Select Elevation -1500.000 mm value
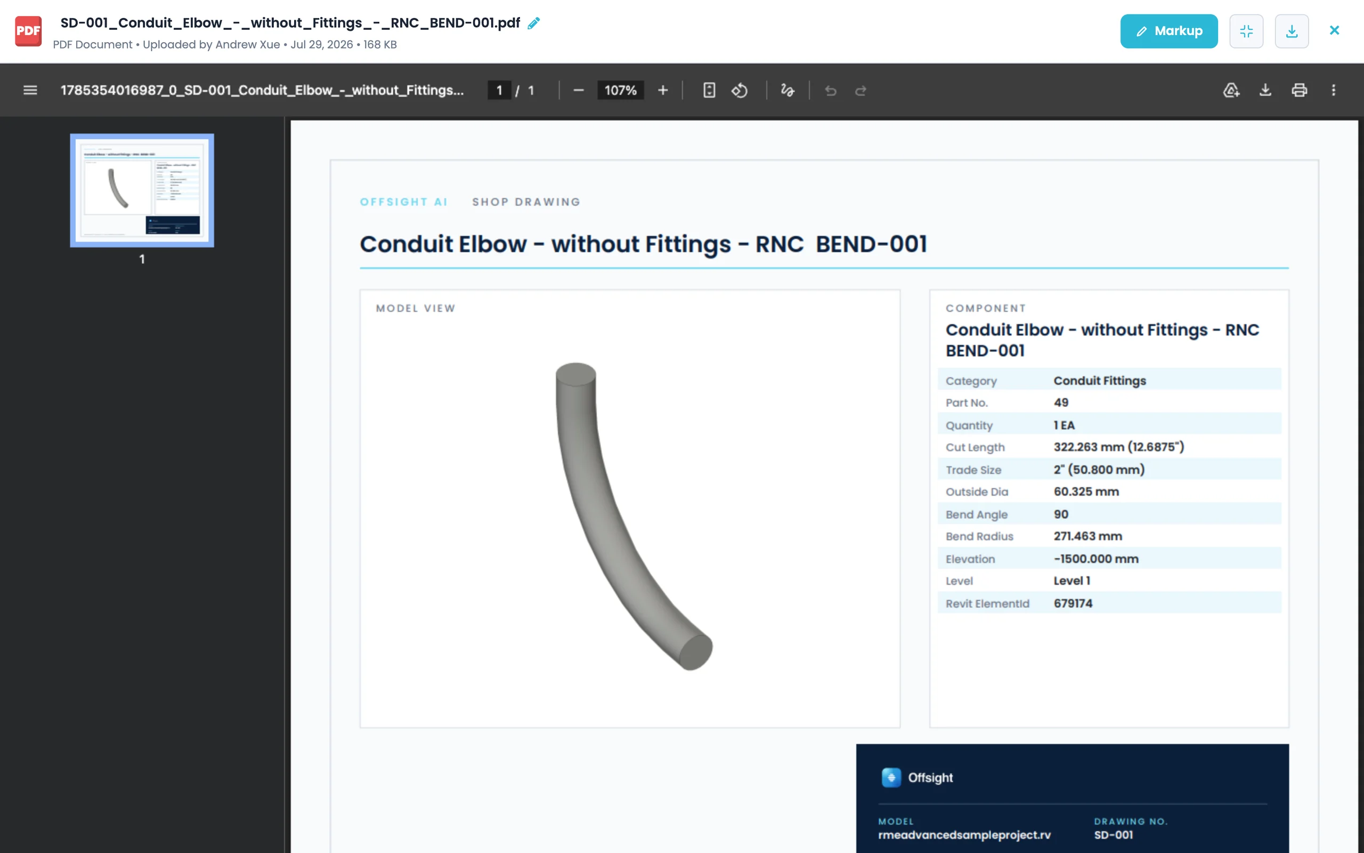The height and width of the screenshot is (853, 1364). coord(1097,559)
